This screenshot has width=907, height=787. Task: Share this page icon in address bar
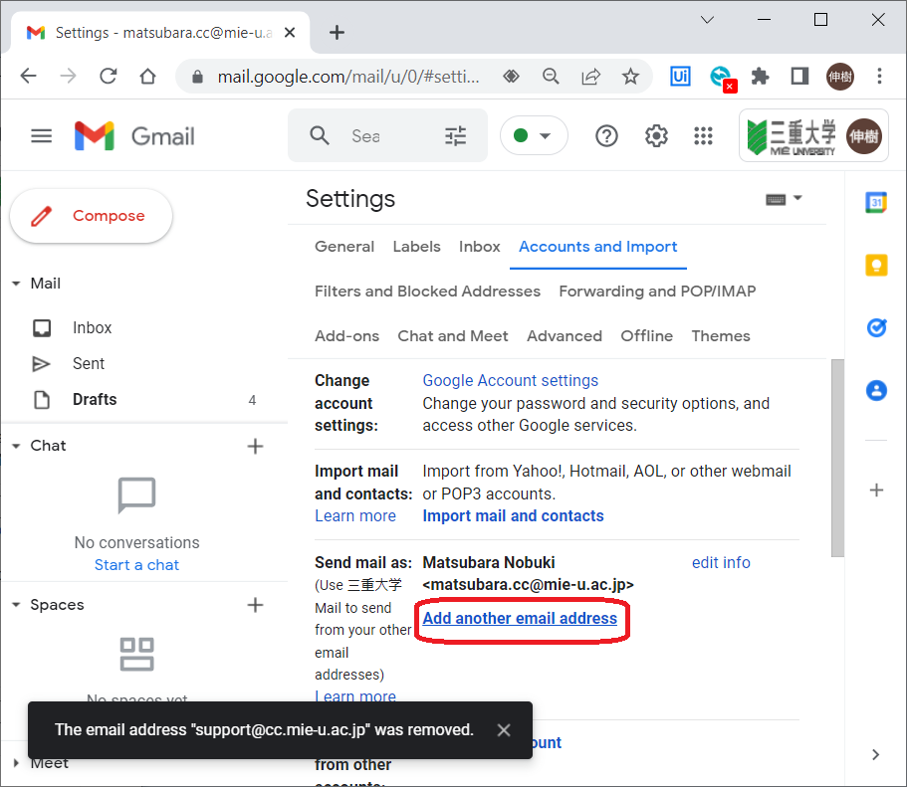(x=590, y=76)
